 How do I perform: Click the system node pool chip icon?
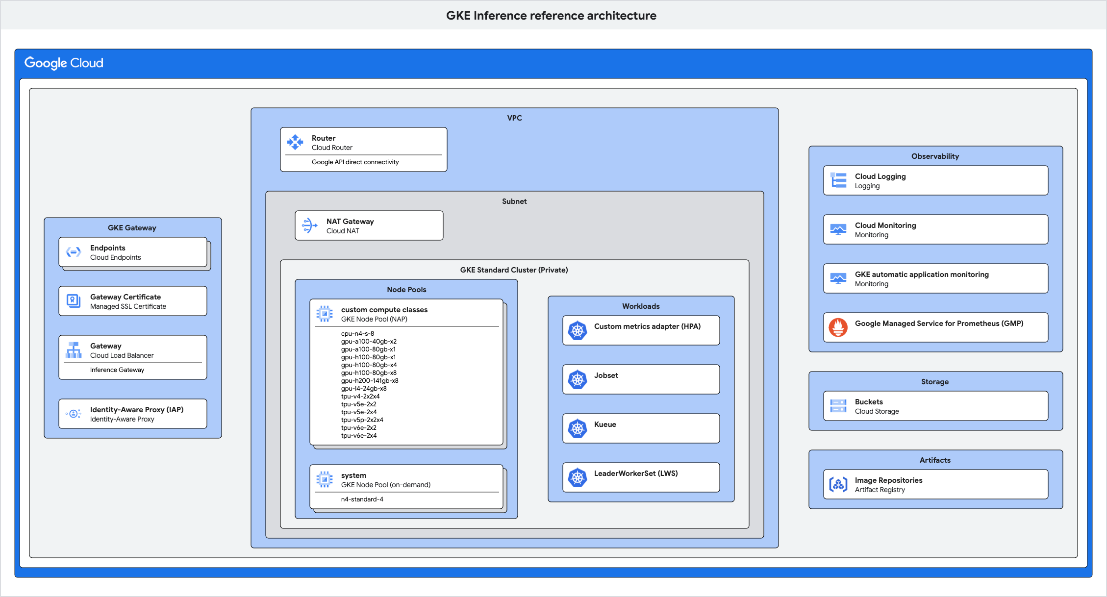tap(325, 479)
